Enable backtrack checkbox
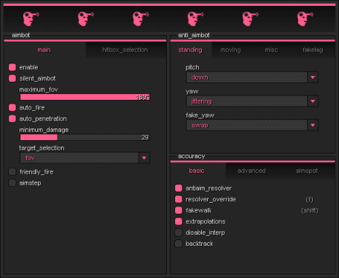Screen dimensions: 339x278 179,244
